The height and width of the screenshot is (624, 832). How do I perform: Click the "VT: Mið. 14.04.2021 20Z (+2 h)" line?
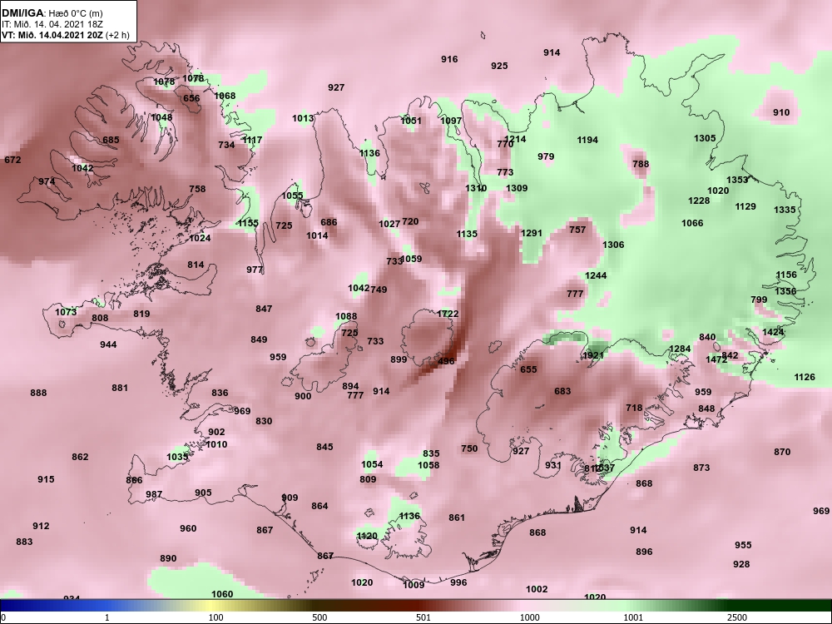[65, 36]
